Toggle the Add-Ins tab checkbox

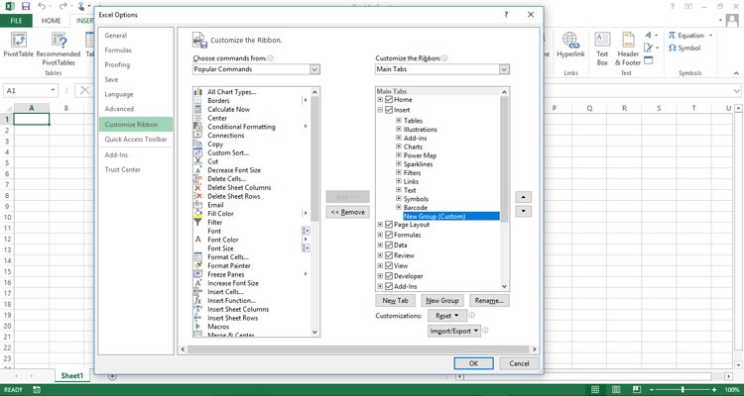(389, 286)
